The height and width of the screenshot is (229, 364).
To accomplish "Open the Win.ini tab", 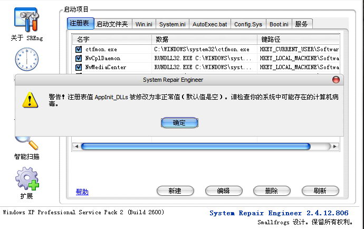I will coord(144,24).
